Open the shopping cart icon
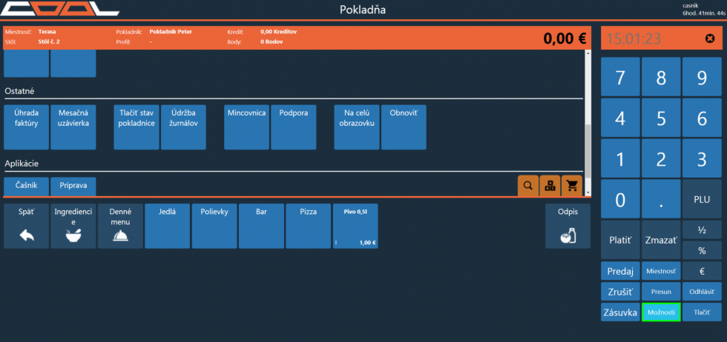The width and height of the screenshot is (727, 342). click(x=572, y=186)
